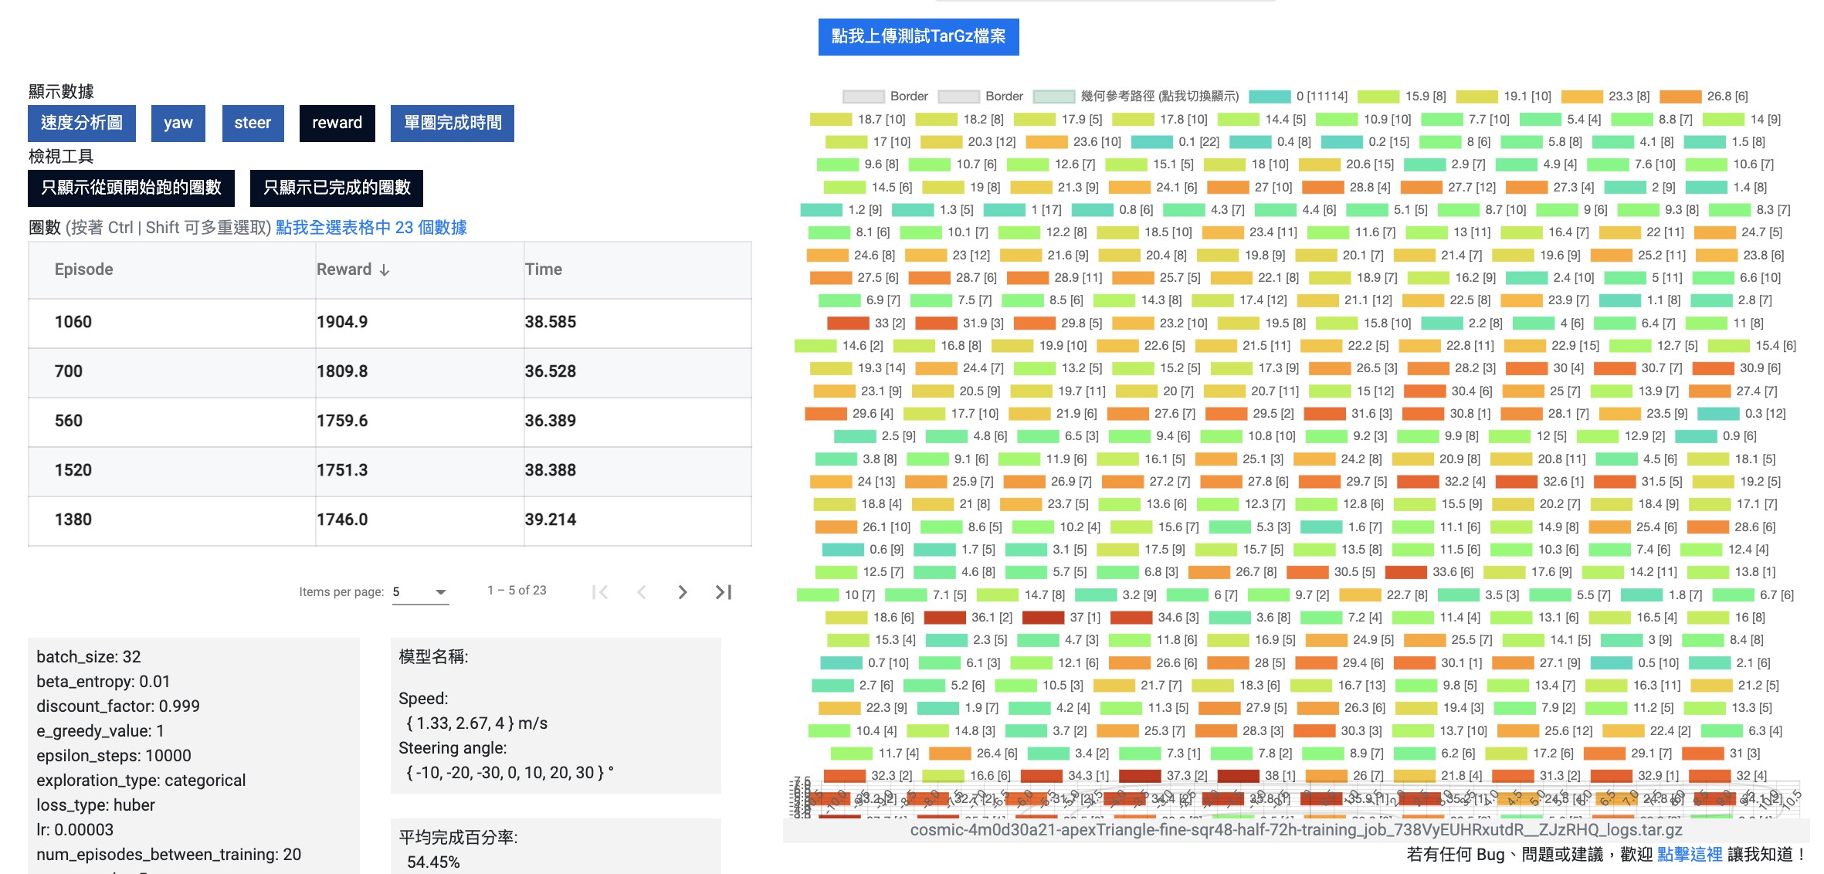Open the items per page dropdown

coord(420,592)
